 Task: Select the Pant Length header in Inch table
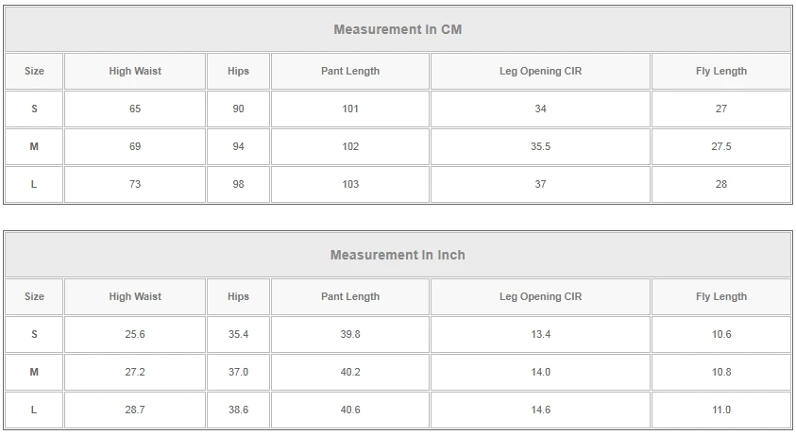(350, 296)
